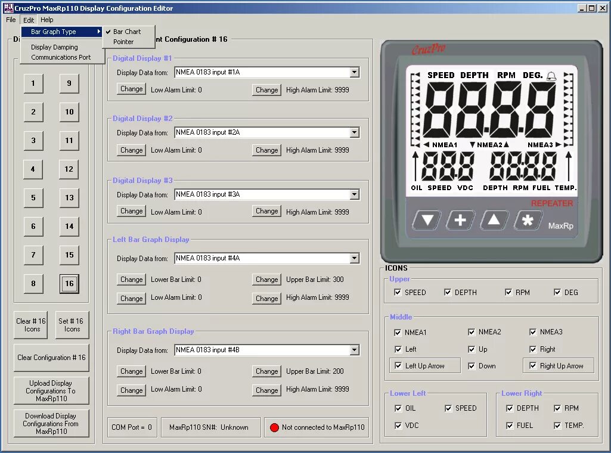The height and width of the screenshot is (453, 611).
Task: Click Upload Display Configurations To MaxRp110
Action: point(51,390)
